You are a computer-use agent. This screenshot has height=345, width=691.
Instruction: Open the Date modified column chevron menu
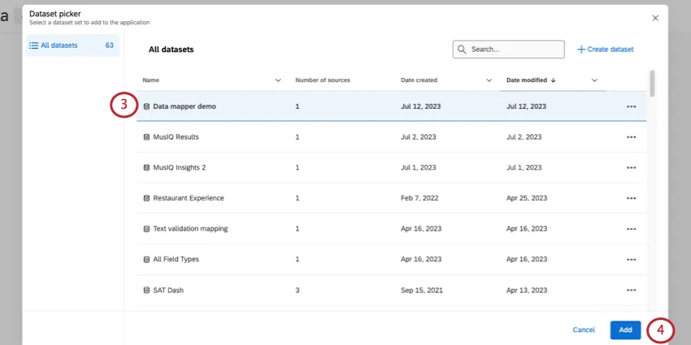594,80
